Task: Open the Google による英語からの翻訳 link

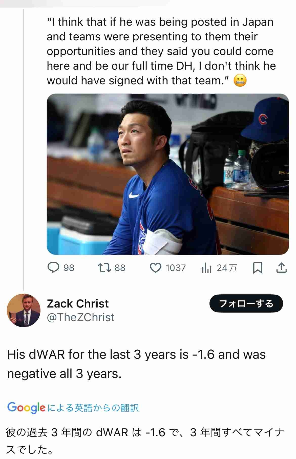Action: [93, 408]
